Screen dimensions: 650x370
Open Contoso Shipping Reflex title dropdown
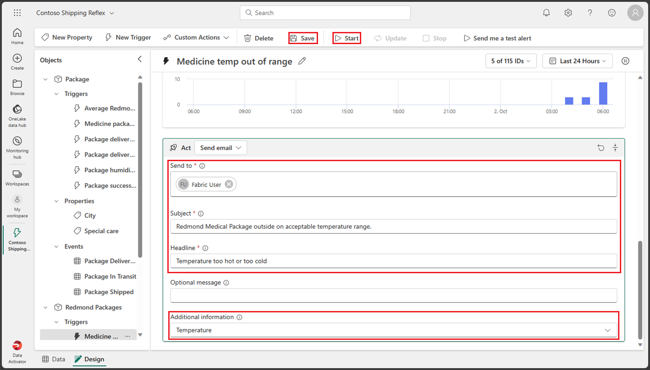(75, 13)
